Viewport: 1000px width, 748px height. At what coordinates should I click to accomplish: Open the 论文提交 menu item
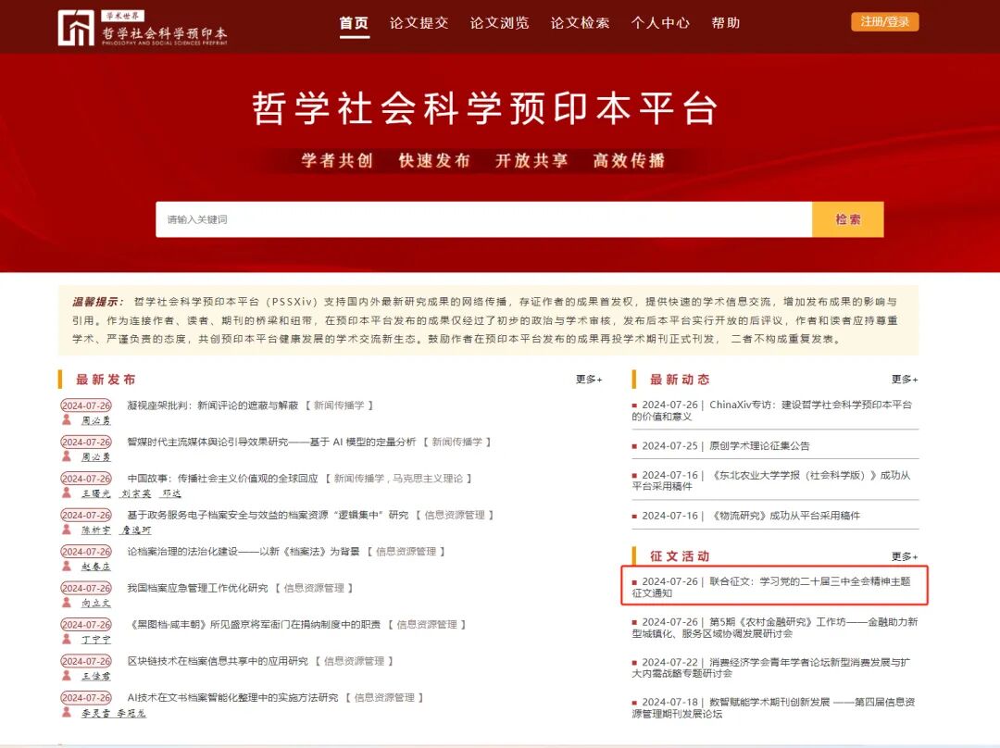(419, 23)
